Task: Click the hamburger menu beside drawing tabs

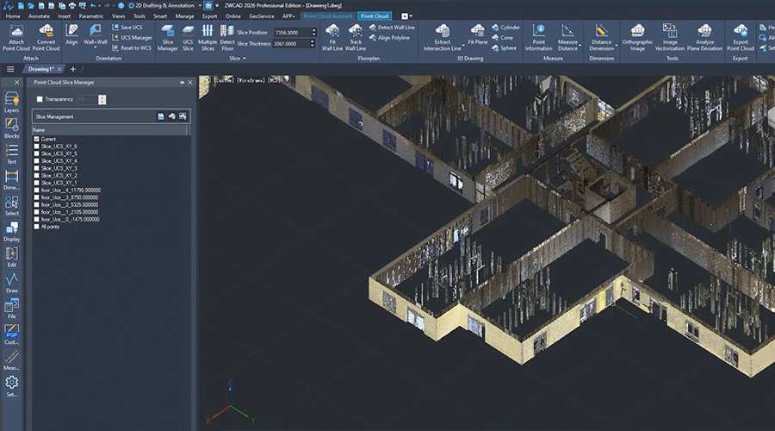Action: tap(10, 69)
